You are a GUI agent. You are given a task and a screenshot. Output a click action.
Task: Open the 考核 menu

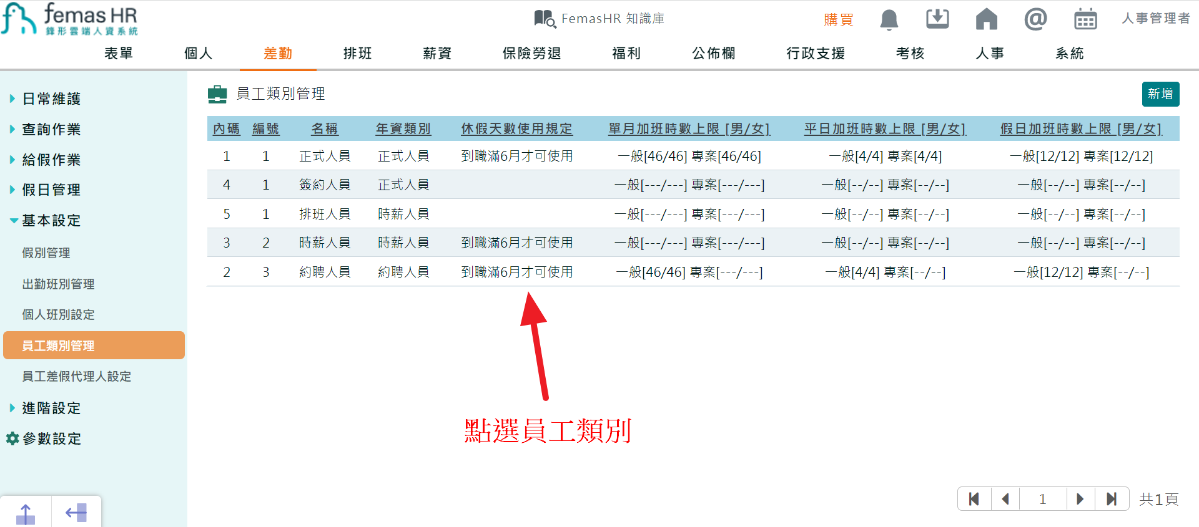[x=910, y=54]
